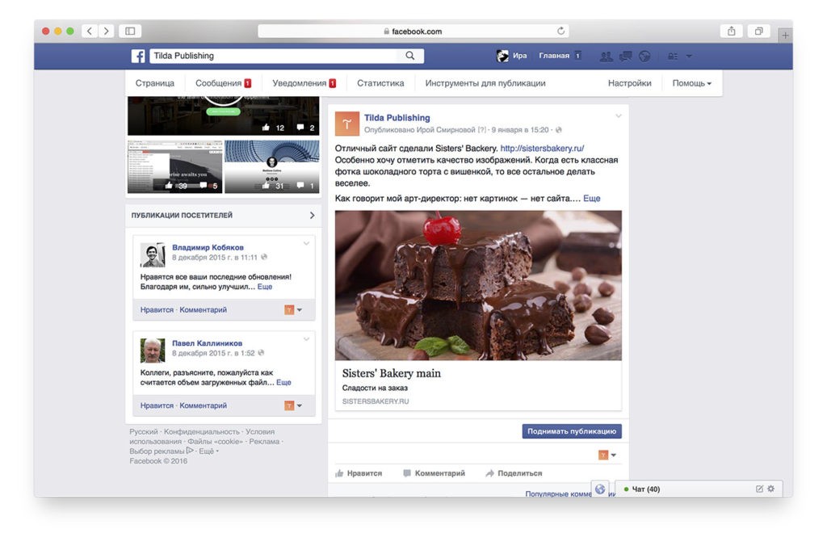Viewport: 827px width, 546px height.
Task: Click the facebook.com address bar
Action: (413, 31)
